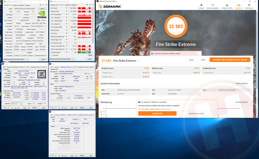Viewport: 259px width, 159px height.
Task: Click the BIOS export share icon
Action: (38, 20)
